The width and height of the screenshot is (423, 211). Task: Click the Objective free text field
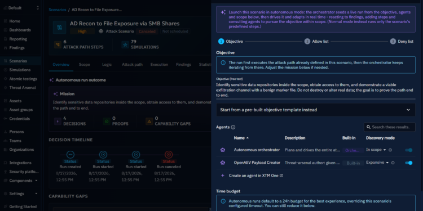pos(316,90)
